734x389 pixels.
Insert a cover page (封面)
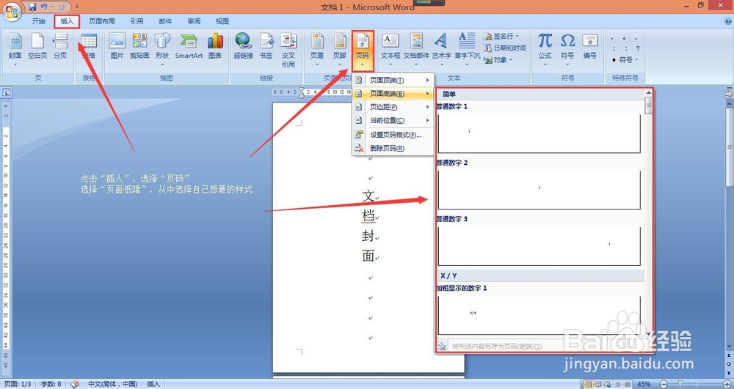tap(15, 48)
